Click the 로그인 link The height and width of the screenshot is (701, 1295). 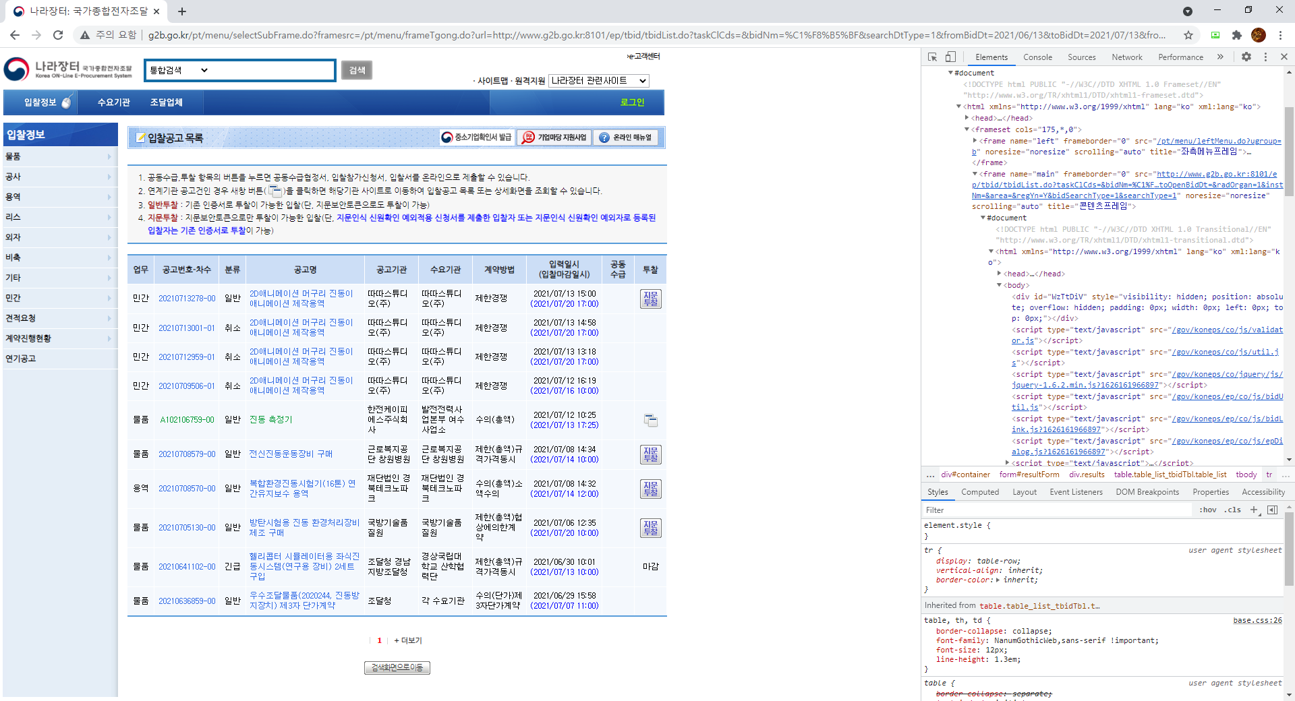coord(632,102)
